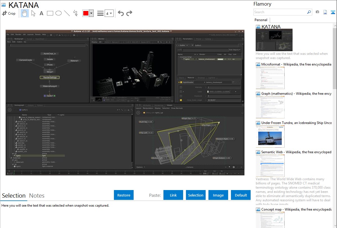Open the color picker dropdown arrow
The height and width of the screenshot is (228, 337).
point(91,13)
